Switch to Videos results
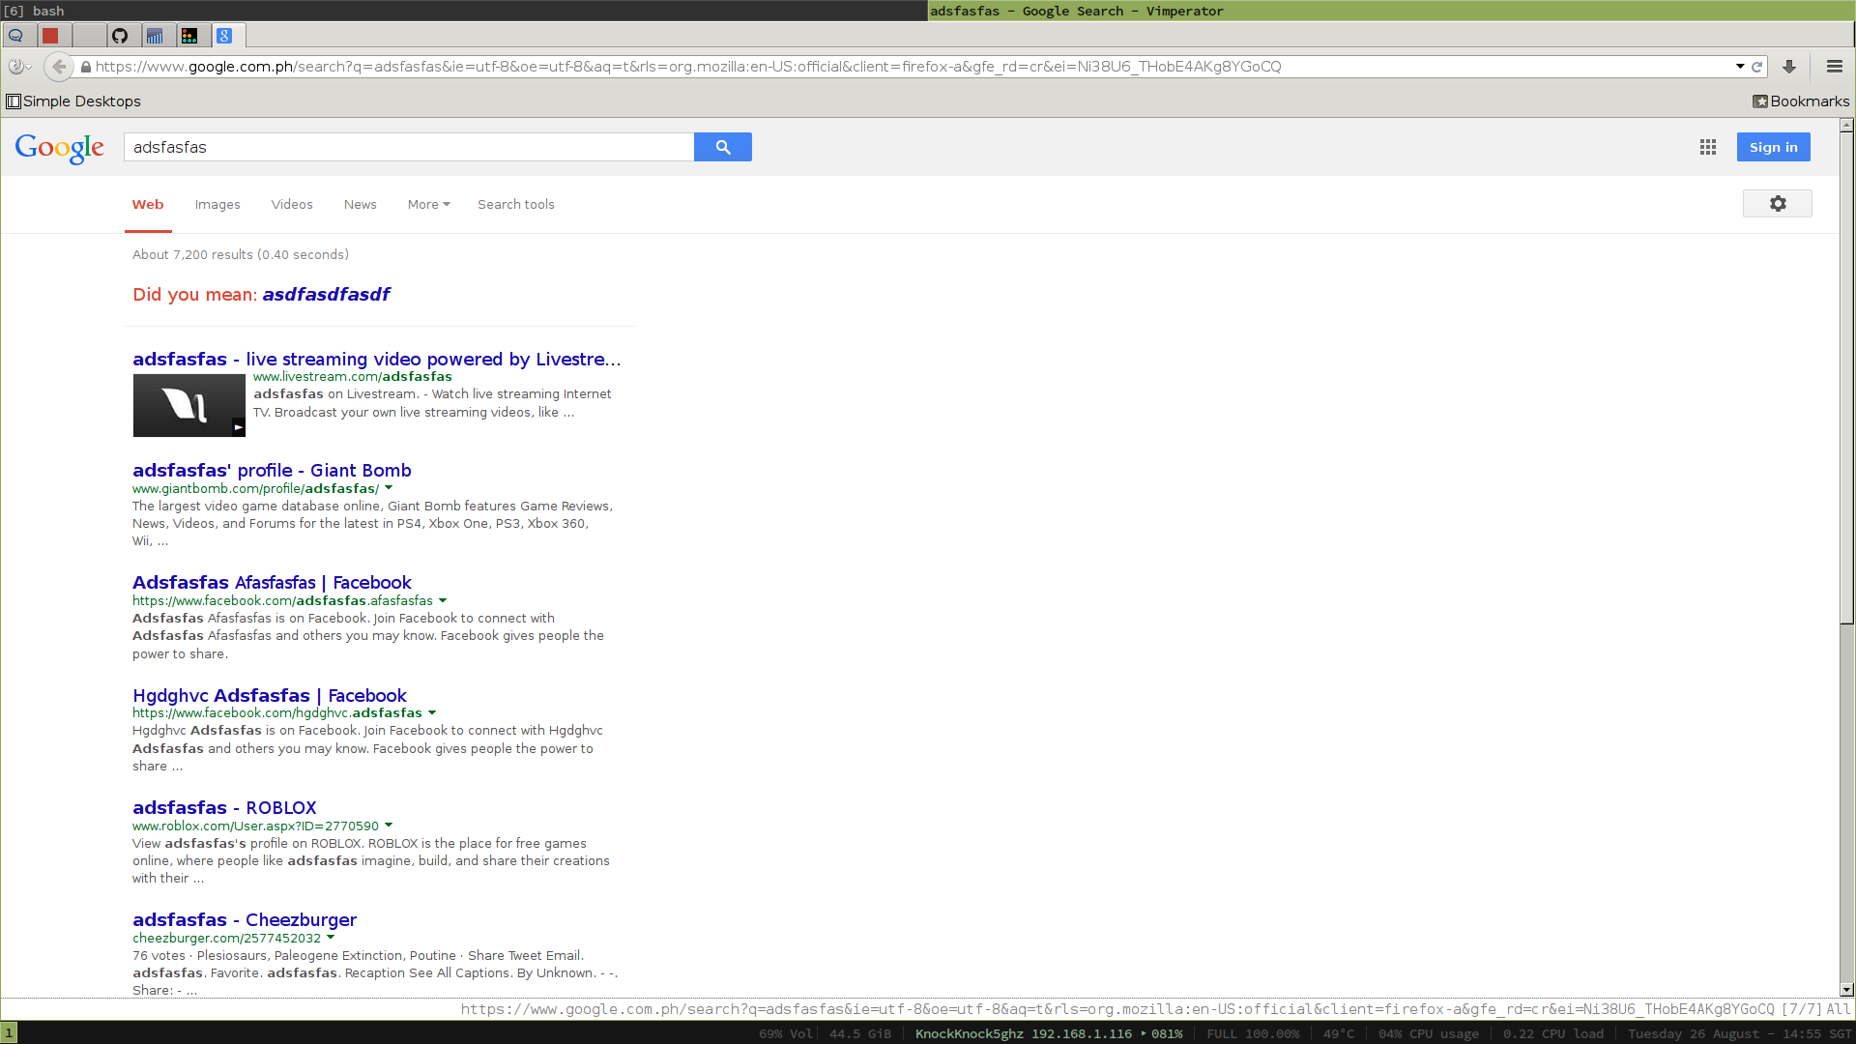 click(292, 204)
